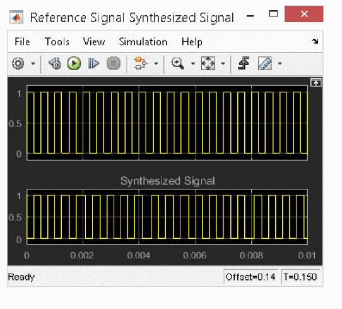
Task: Expand the scale axes dropdown arrow
Action: click(223, 64)
